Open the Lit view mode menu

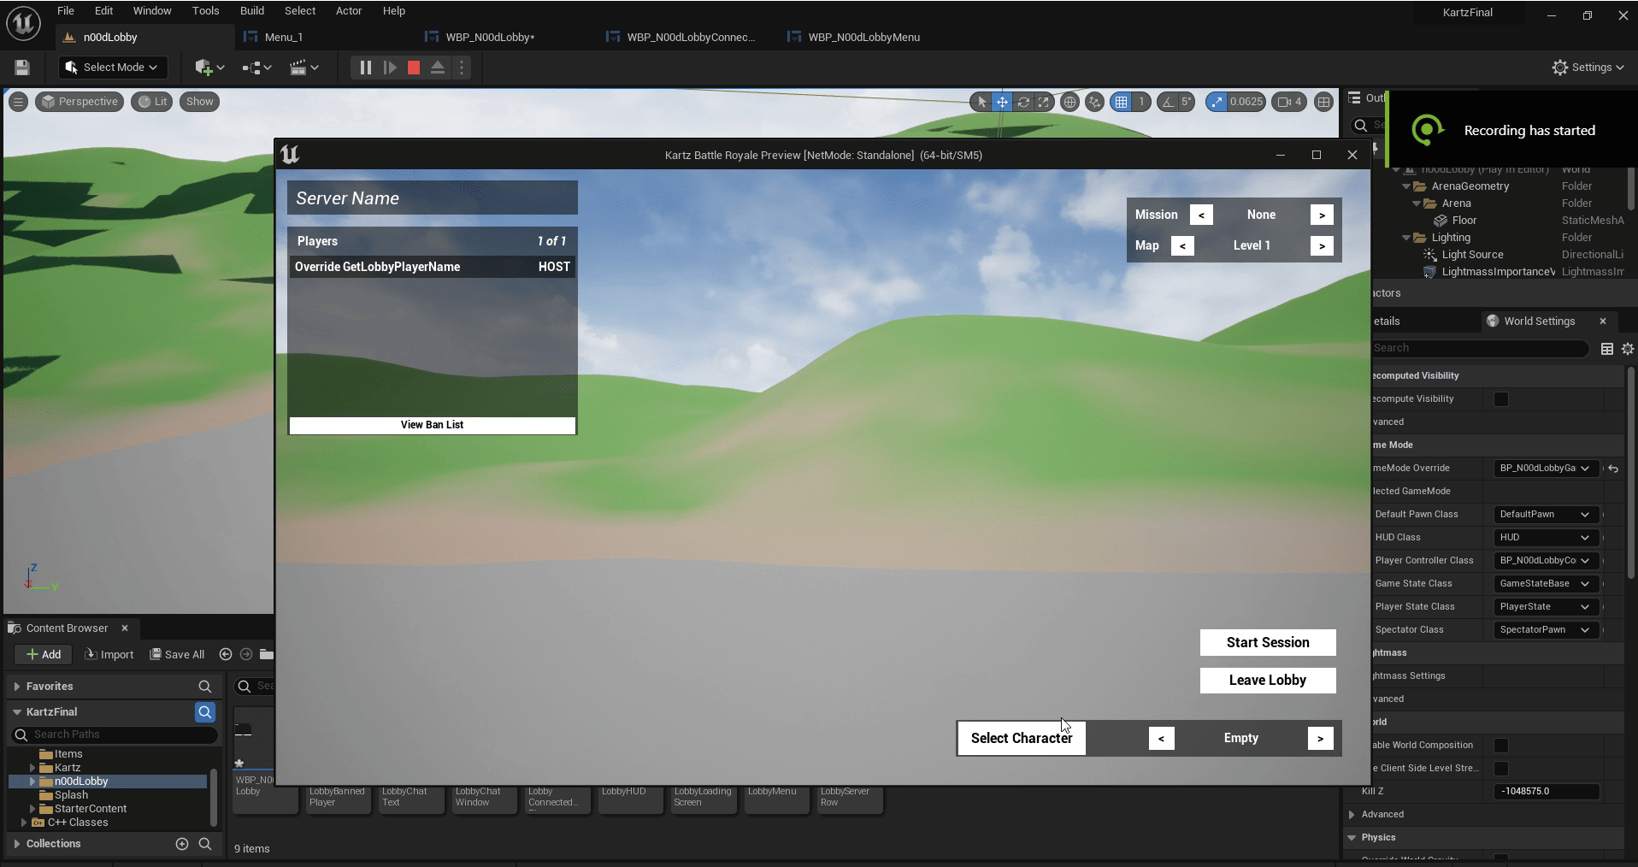click(x=152, y=102)
